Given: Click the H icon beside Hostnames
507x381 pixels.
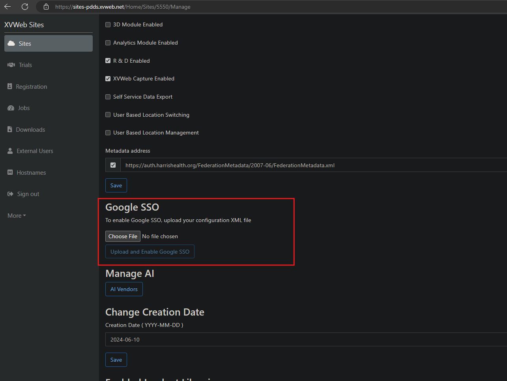Looking at the screenshot, I should (10, 172).
